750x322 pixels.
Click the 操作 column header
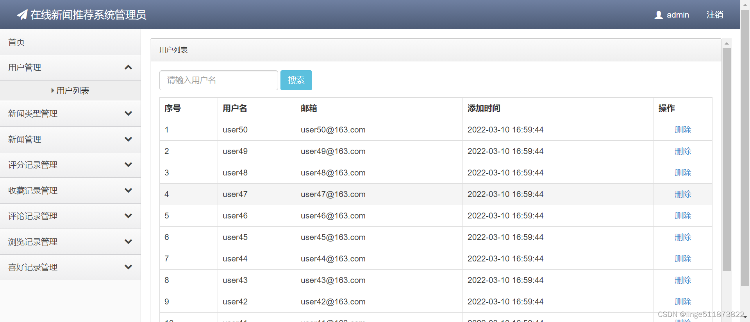[x=683, y=108]
